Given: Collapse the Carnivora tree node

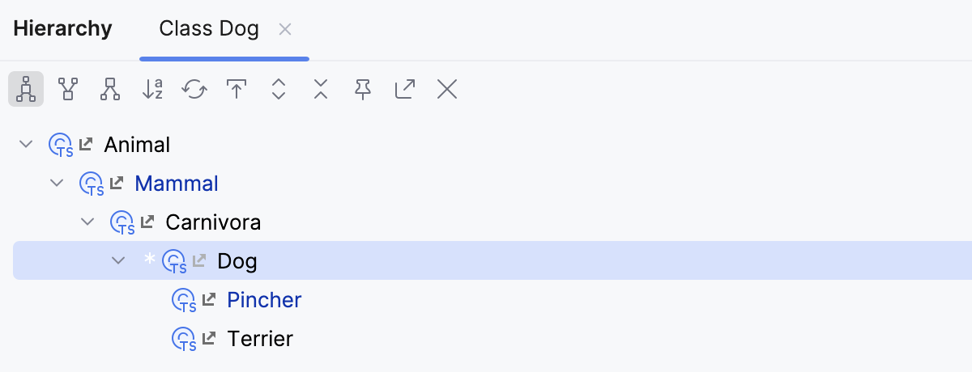Looking at the screenshot, I should click(87, 222).
